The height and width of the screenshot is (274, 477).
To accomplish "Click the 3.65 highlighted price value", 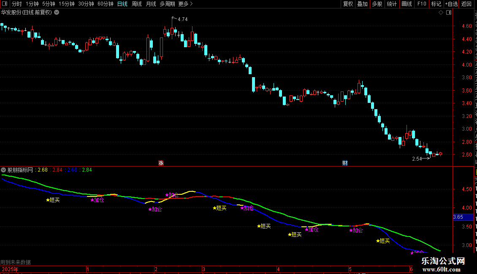I will 458,217.
